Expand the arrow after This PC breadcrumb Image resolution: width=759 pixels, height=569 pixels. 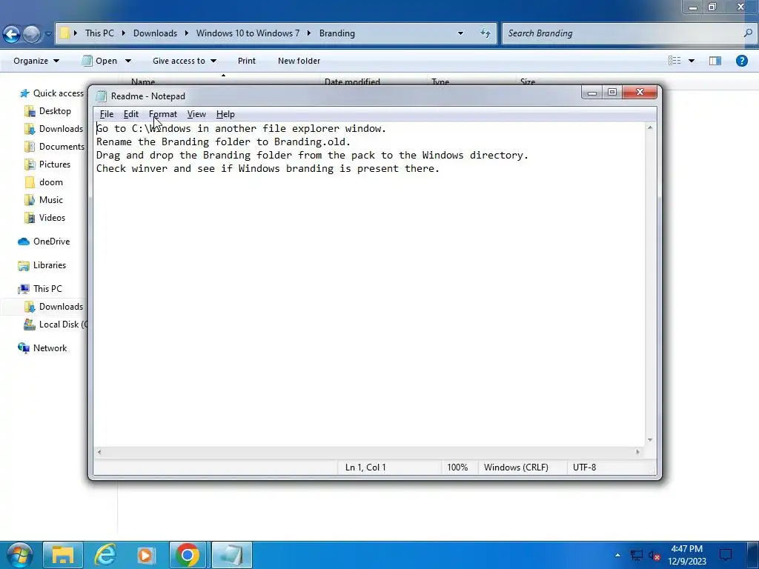124,33
